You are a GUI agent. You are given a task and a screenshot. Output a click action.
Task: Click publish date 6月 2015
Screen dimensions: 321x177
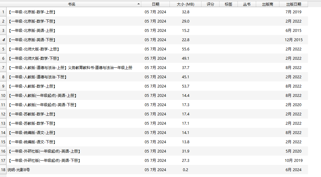294,31
